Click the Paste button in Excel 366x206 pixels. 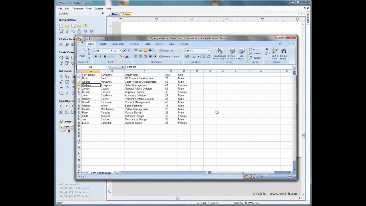(x=82, y=54)
